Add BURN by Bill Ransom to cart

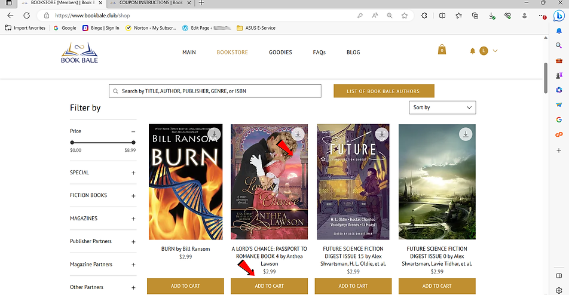tap(185, 286)
